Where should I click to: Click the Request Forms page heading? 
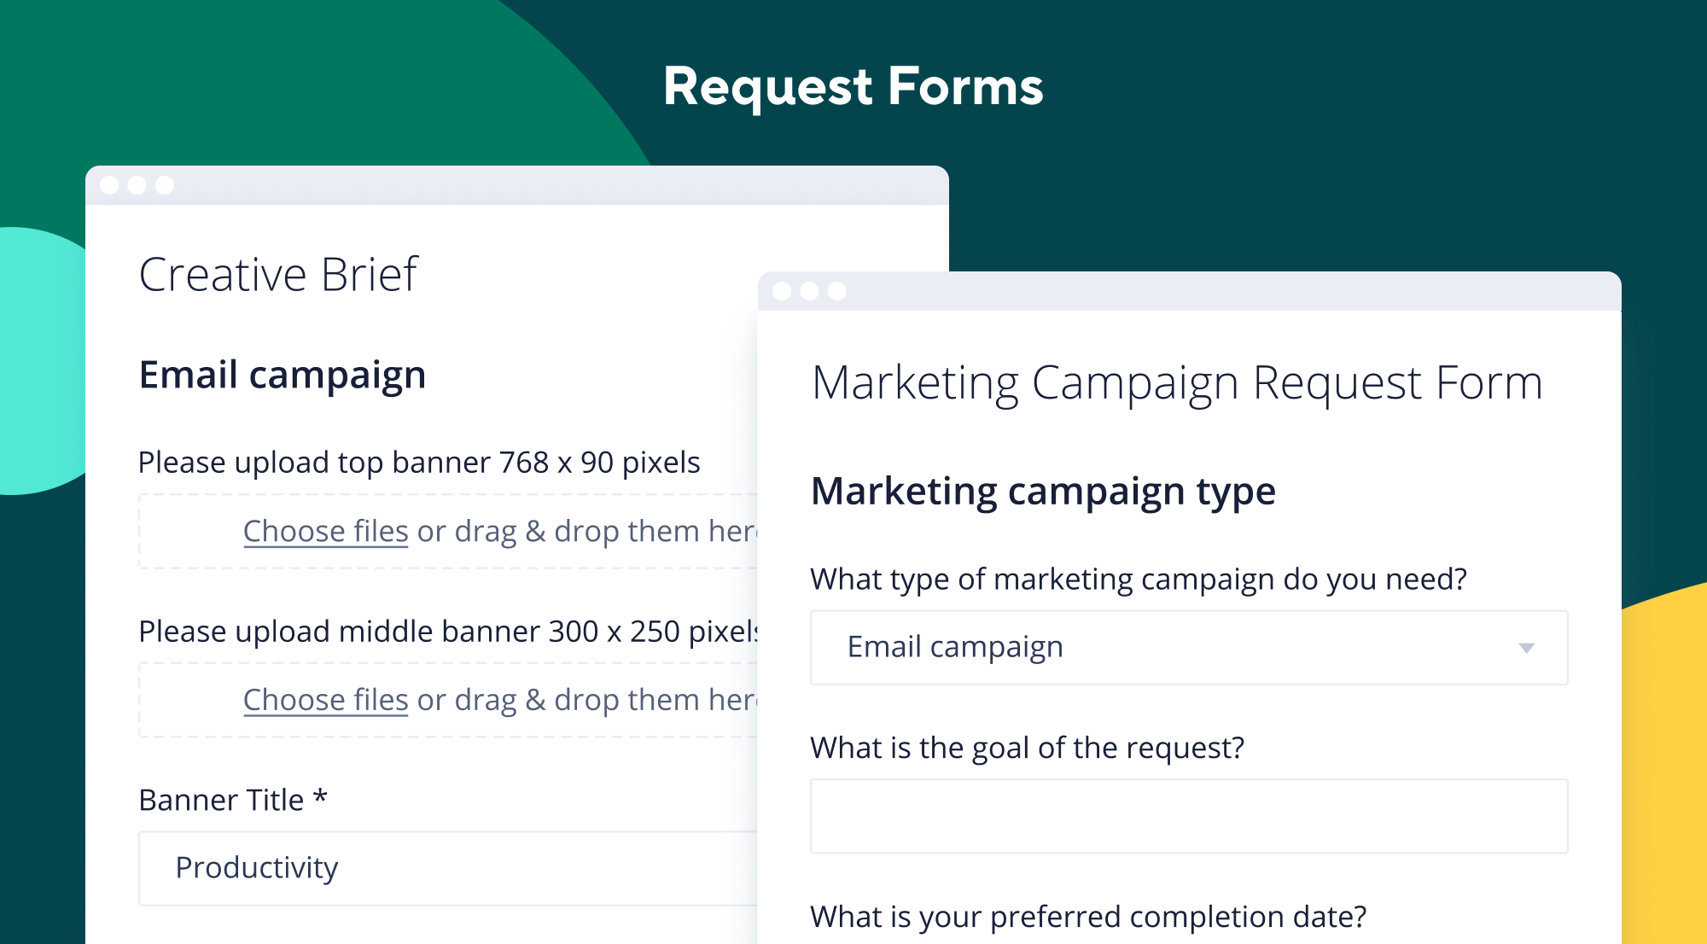point(853,86)
